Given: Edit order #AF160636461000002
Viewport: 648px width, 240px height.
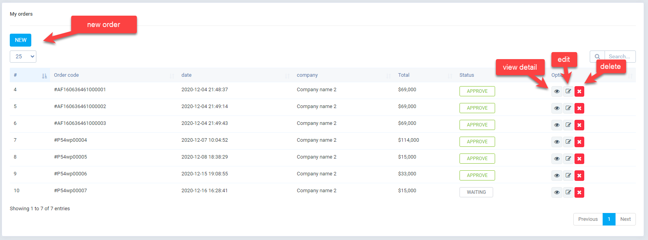Looking at the screenshot, I should [x=568, y=108].
